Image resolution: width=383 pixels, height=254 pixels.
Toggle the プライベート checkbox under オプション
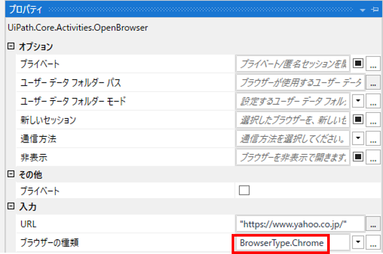[358, 63]
